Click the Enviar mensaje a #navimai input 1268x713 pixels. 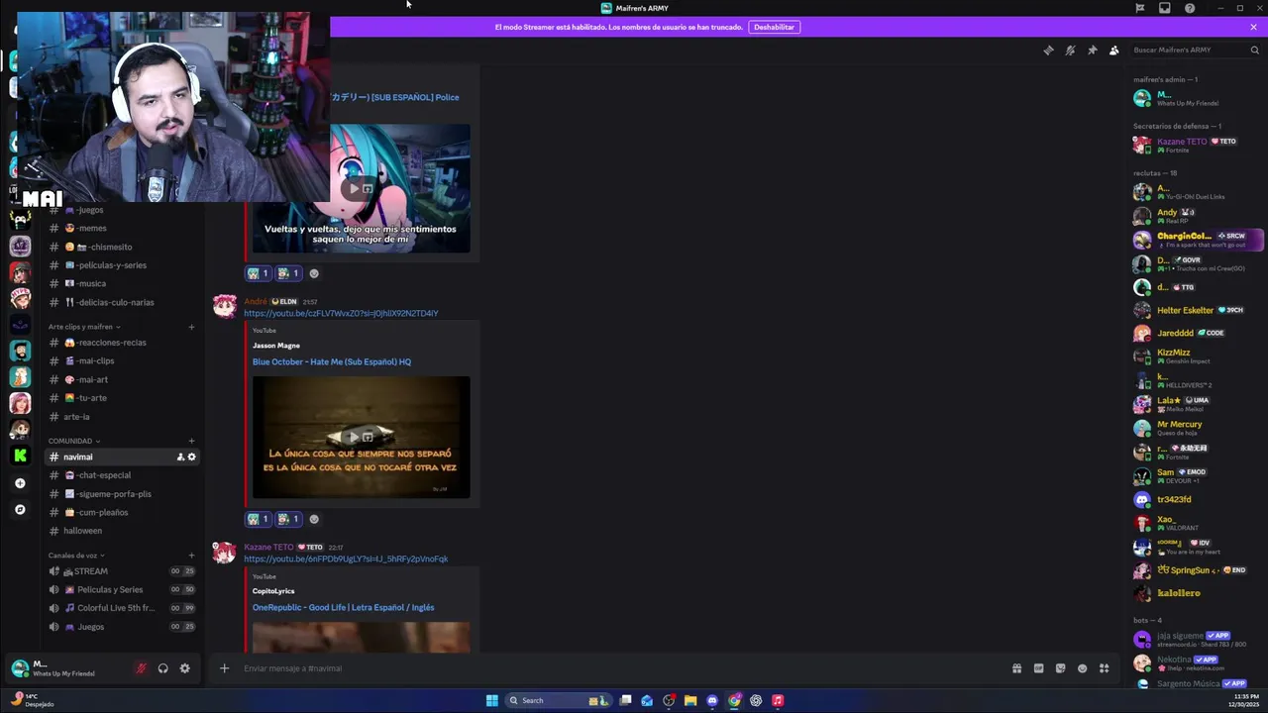[x=619, y=668]
